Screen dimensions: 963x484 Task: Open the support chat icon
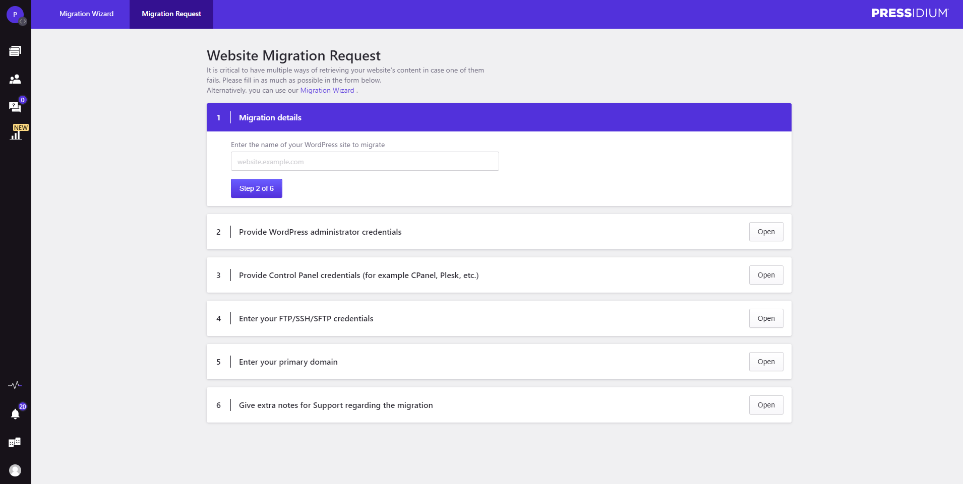(x=15, y=107)
